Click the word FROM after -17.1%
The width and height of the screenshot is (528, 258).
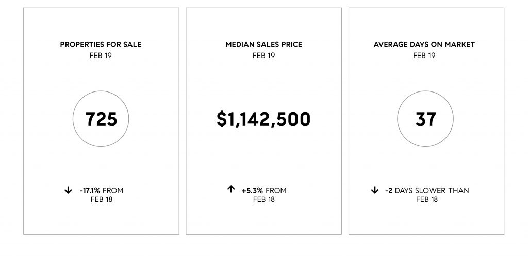[113, 191]
